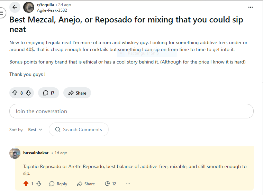
Task: Open the r/tequila community avatar
Action: tap(29, 7)
